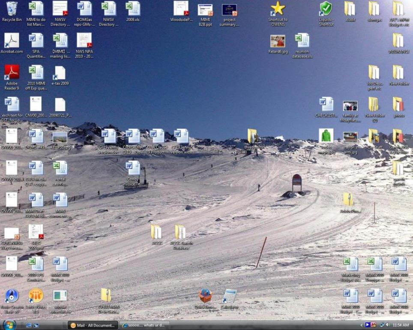Click the Windows Start orb
The image size is (413, 330).
click(9, 325)
